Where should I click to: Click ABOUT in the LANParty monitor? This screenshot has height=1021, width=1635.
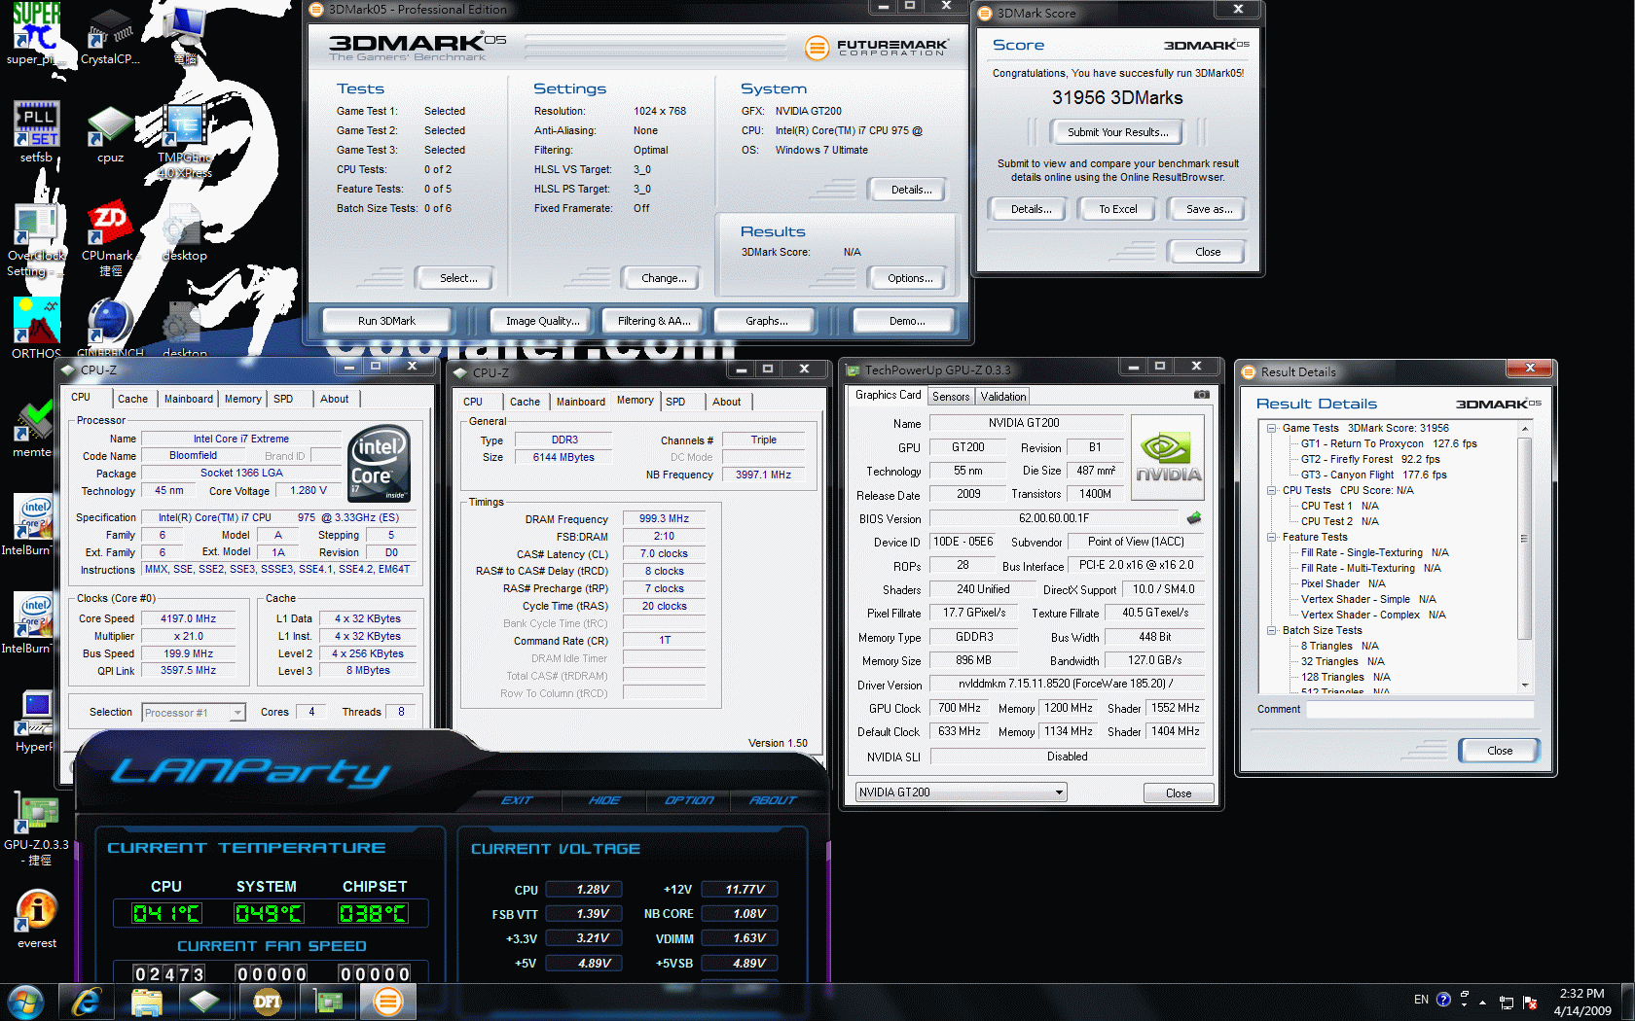pyautogui.click(x=773, y=800)
